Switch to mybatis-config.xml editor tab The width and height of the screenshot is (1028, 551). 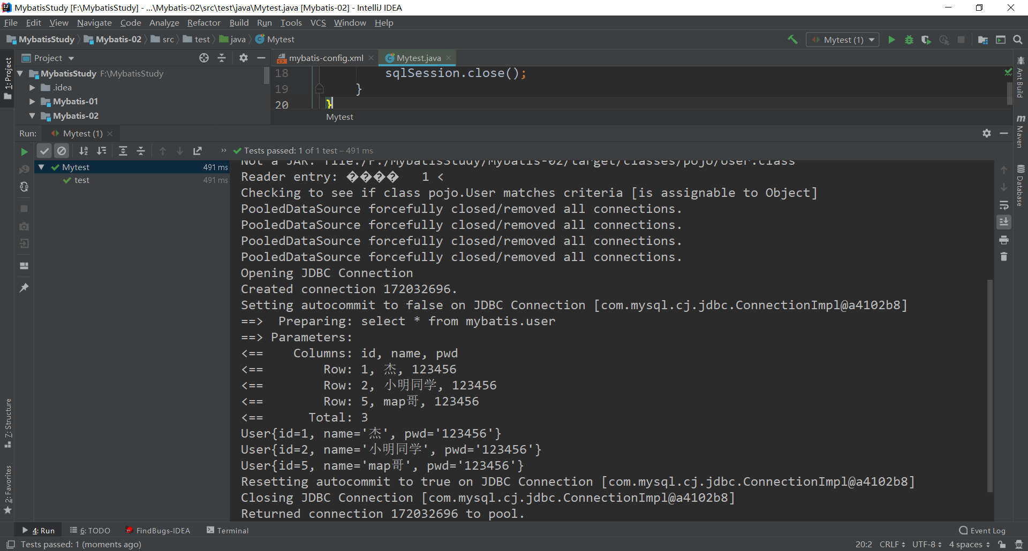click(326, 58)
